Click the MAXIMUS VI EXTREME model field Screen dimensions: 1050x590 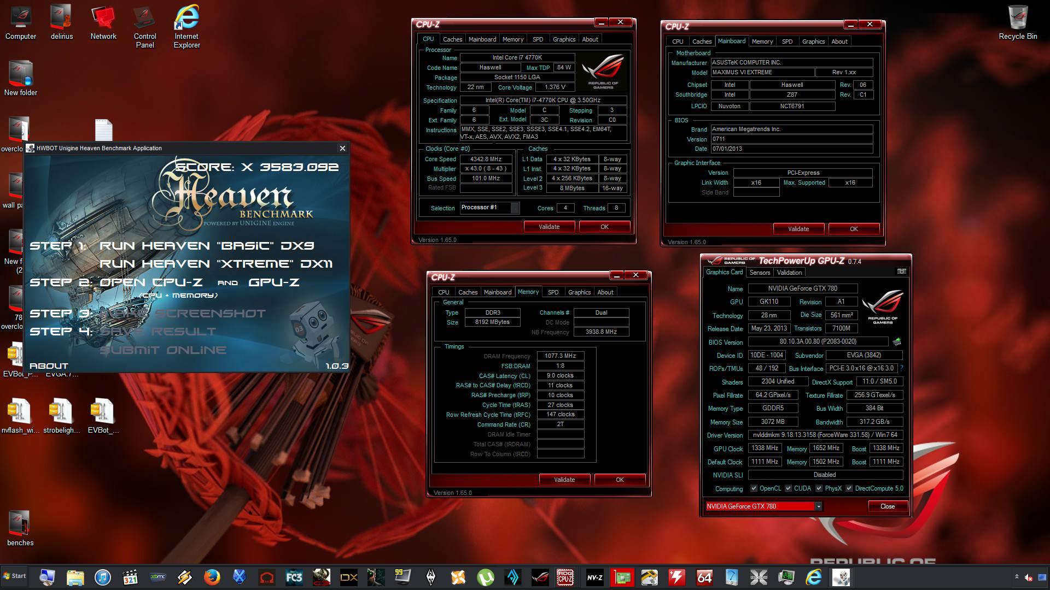762,72
